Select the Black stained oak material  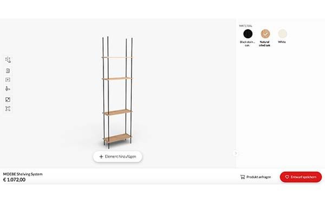point(248,34)
